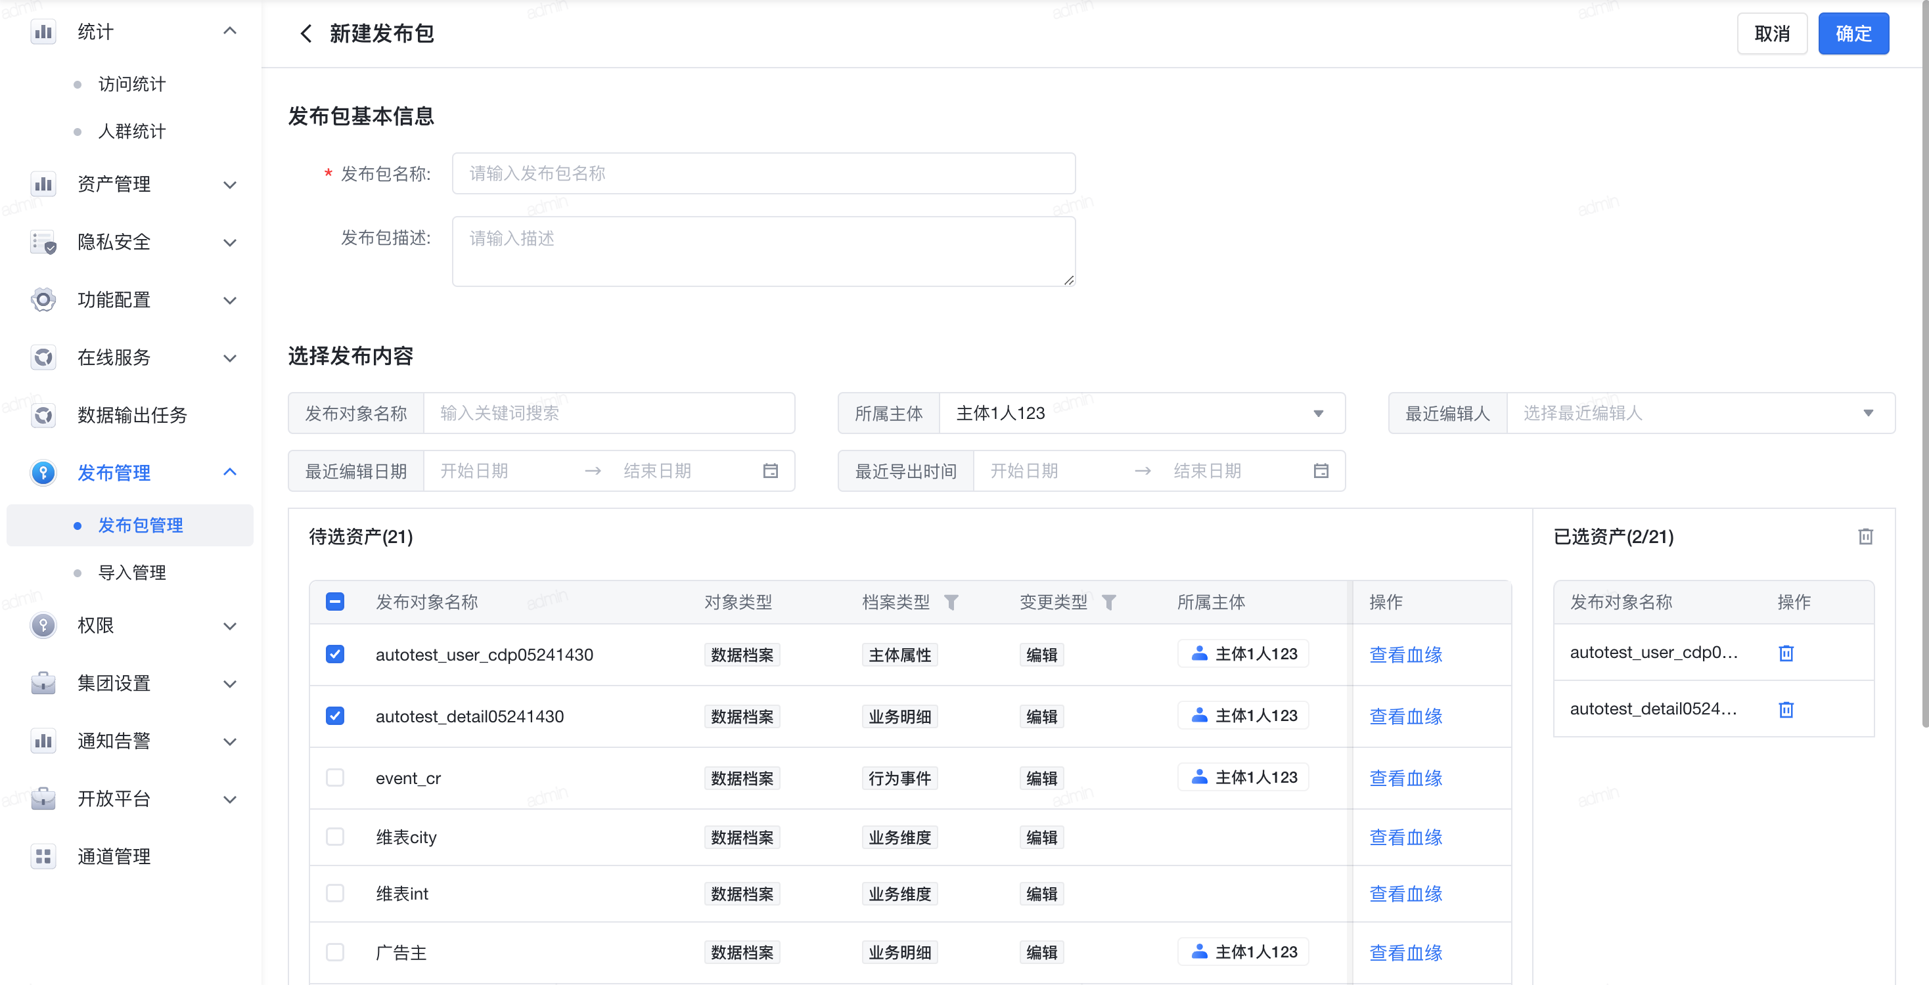Expand the 功能配置 menu chevron

coord(230,300)
